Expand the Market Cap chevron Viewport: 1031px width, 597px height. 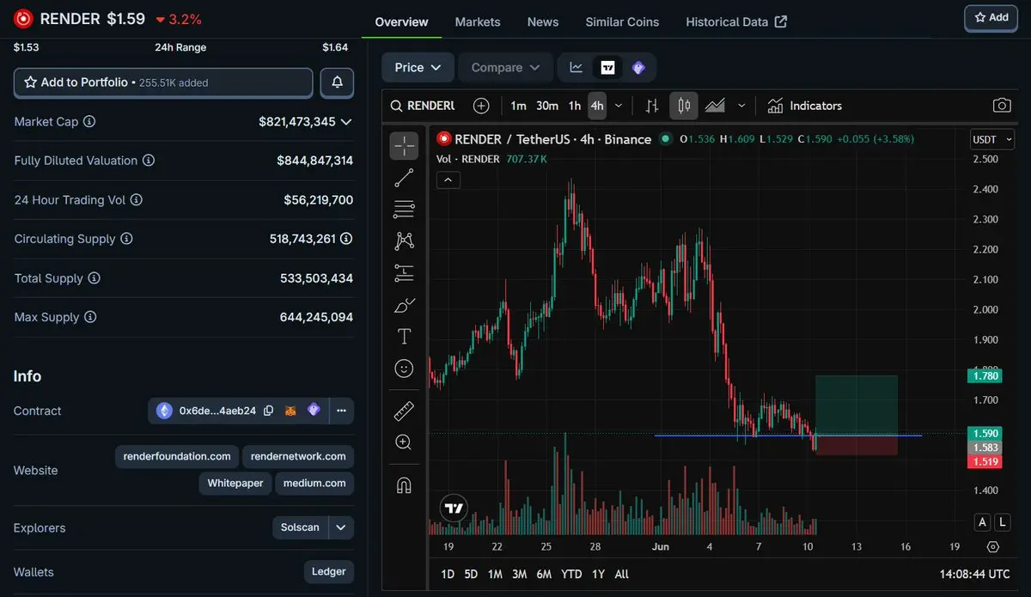pyautogui.click(x=346, y=122)
